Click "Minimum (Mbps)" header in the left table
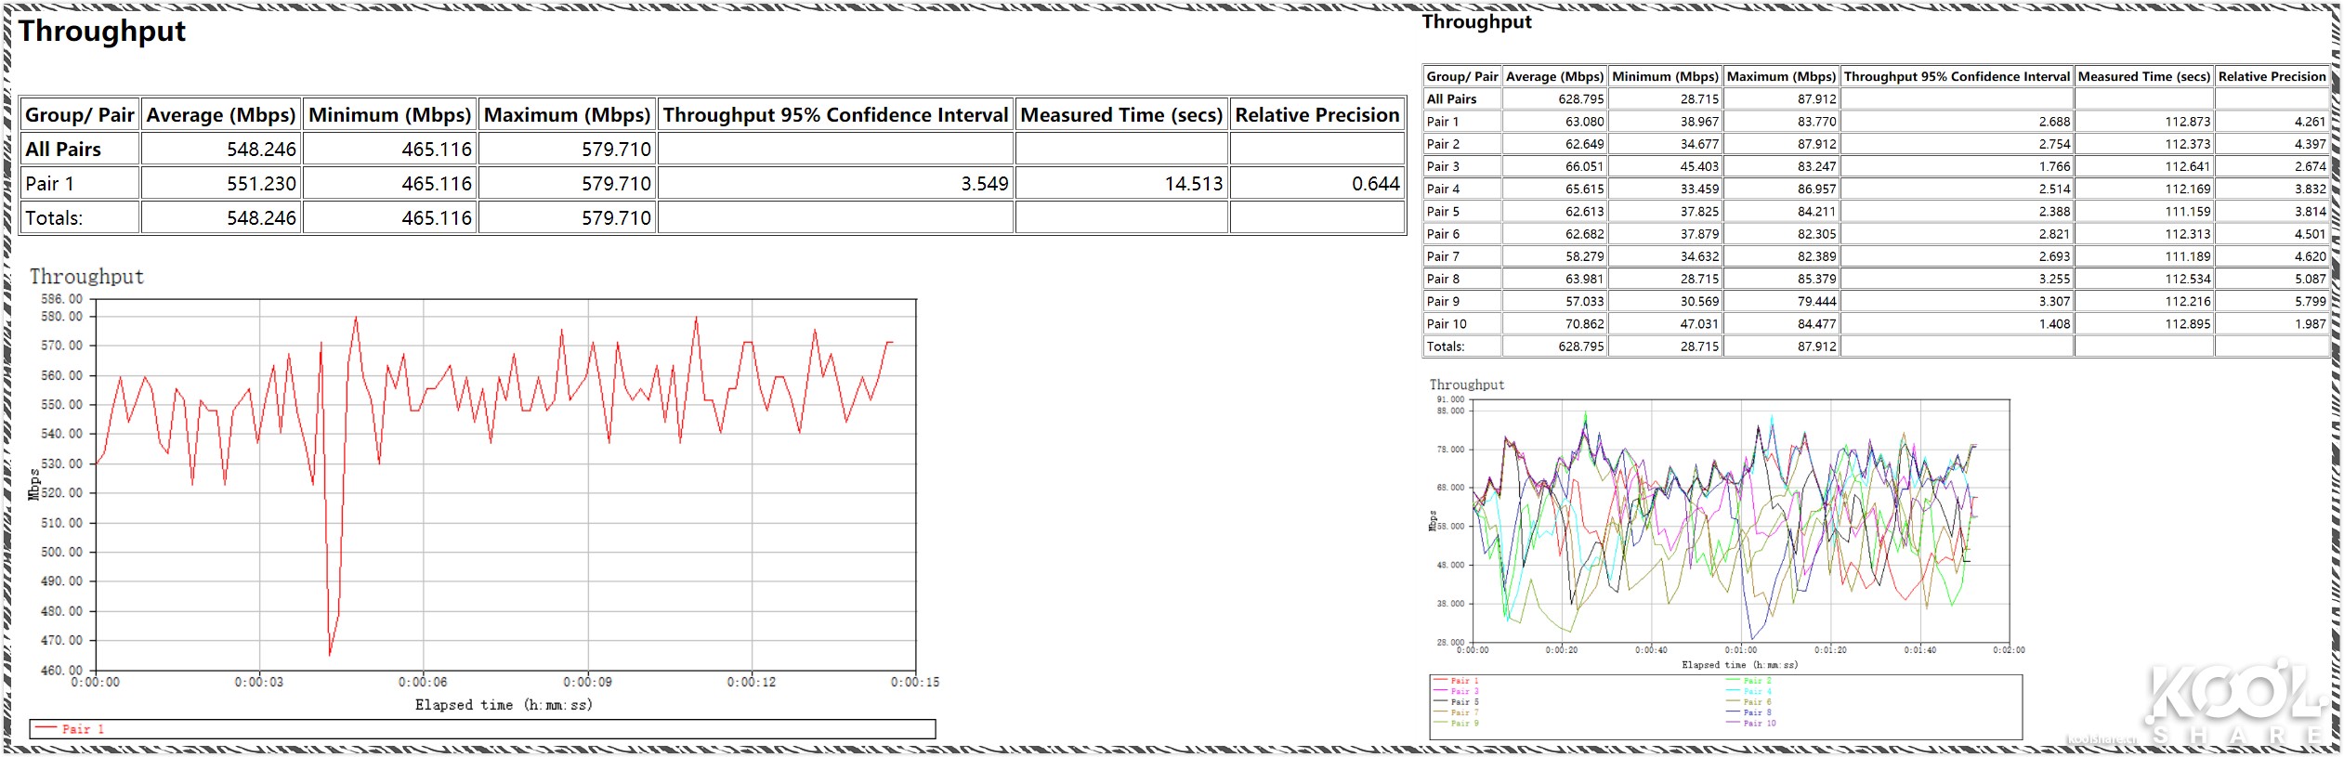The height and width of the screenshot is (757, 2344). pyautogui.click(x=390, y=115)
